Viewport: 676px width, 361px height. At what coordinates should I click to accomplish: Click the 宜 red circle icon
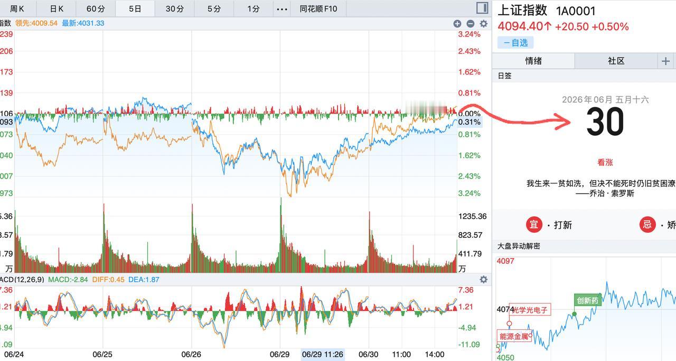point(534,225)
